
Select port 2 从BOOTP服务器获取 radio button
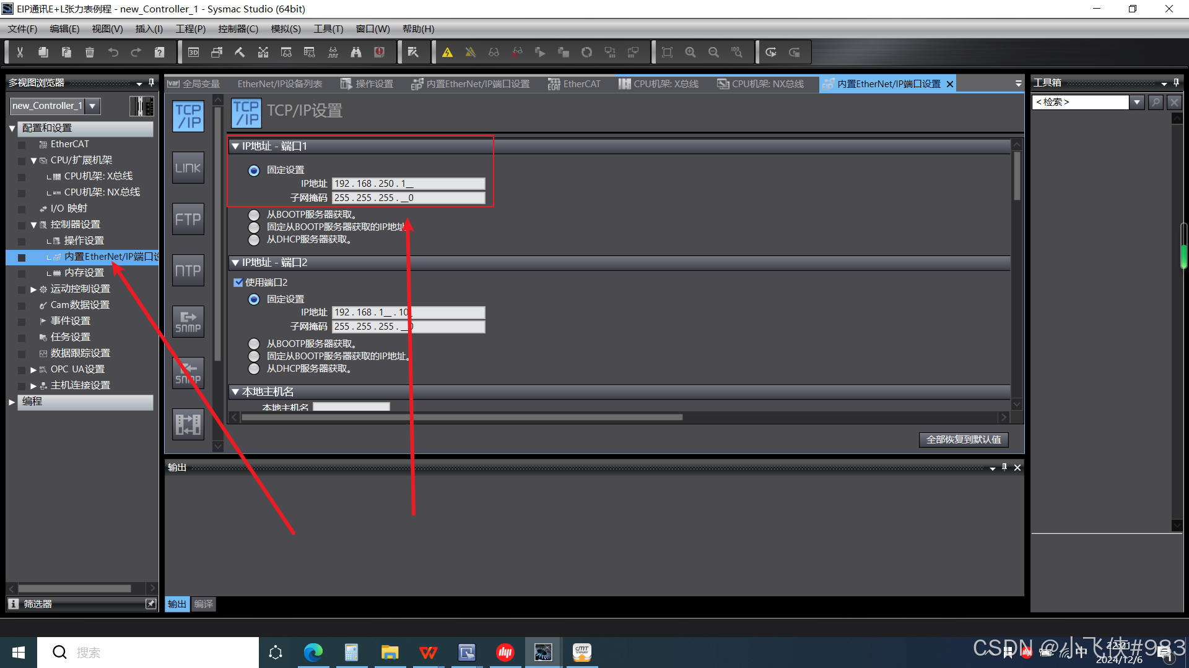tap(254, 344)
